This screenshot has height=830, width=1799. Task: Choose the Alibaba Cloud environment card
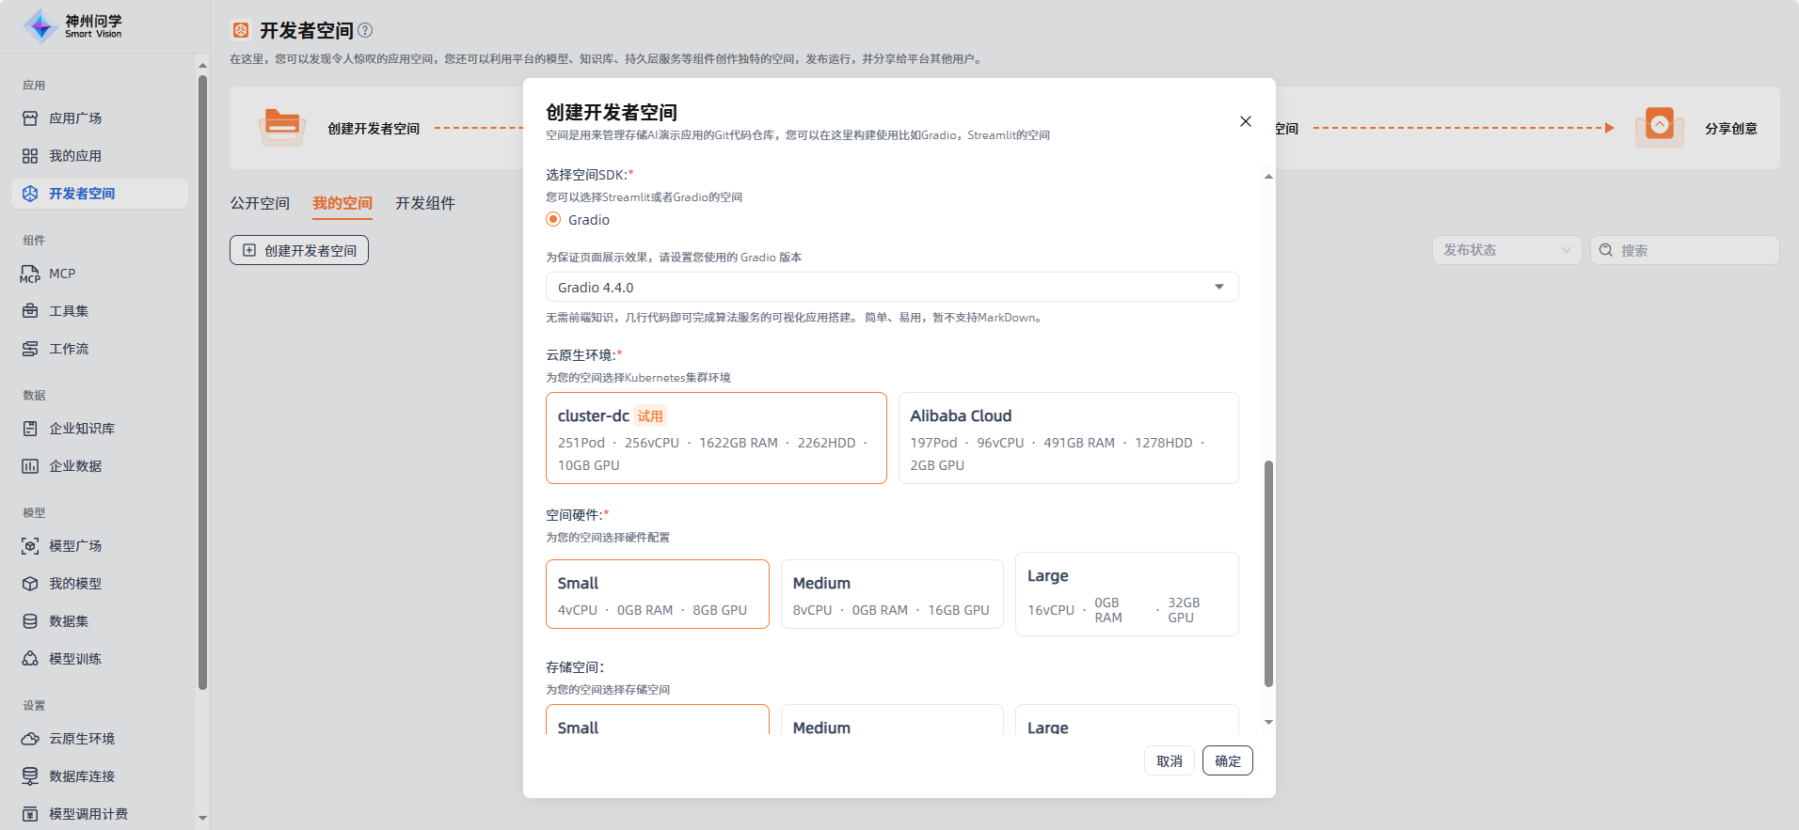tap(1068, 438)
